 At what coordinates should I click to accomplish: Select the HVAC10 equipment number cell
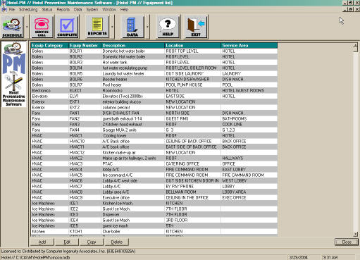click(85, 141)
